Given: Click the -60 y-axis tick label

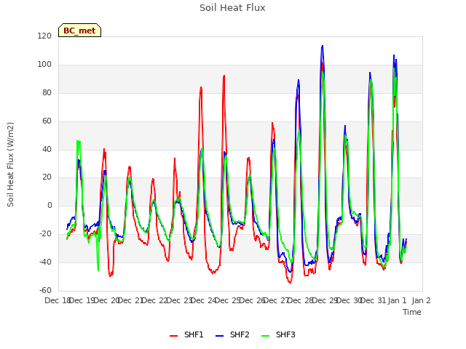Looking at the screenshot, I should pos(45,290).
